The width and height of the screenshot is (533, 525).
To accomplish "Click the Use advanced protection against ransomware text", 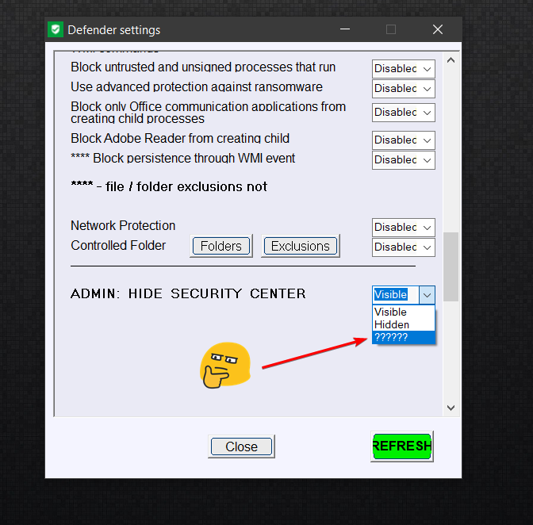I will 197,87.
